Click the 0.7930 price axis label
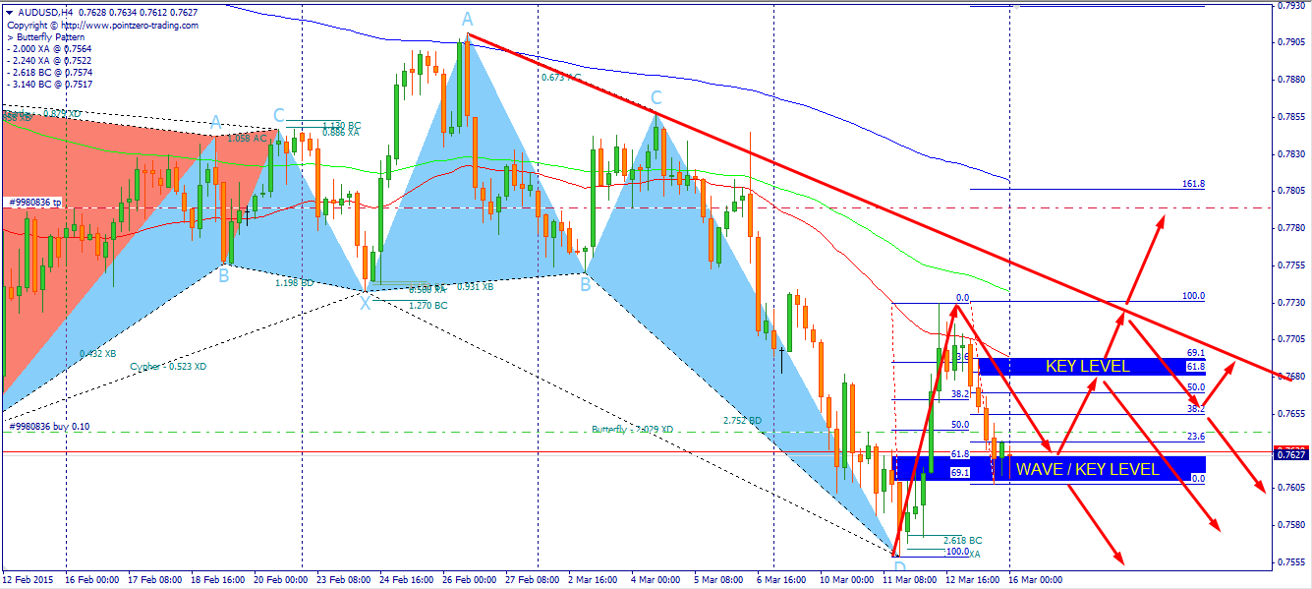 (1291, 5)
